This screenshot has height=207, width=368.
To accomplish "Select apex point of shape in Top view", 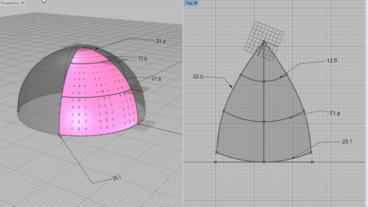I will point(264,41).
